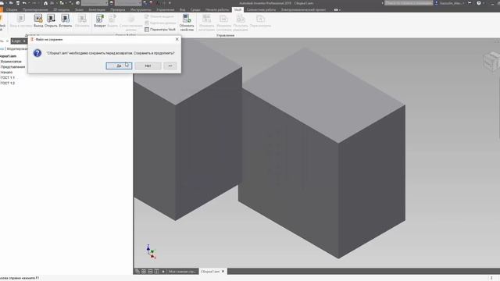Image resolution: width=500 pixels, height=281 pixels.
Task: Select ГОСТ 1:2 component in browser
Action: 7,84
